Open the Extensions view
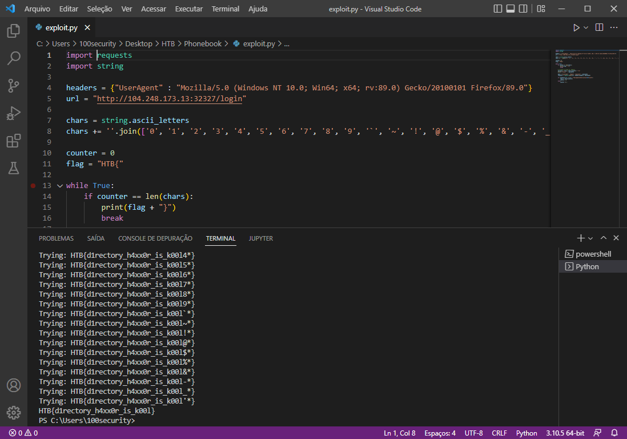The height and width of the screenshot is (439, 627). (x=14, y=141)
